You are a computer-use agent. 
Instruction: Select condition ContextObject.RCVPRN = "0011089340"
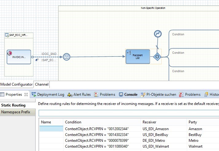coord(97,146)
